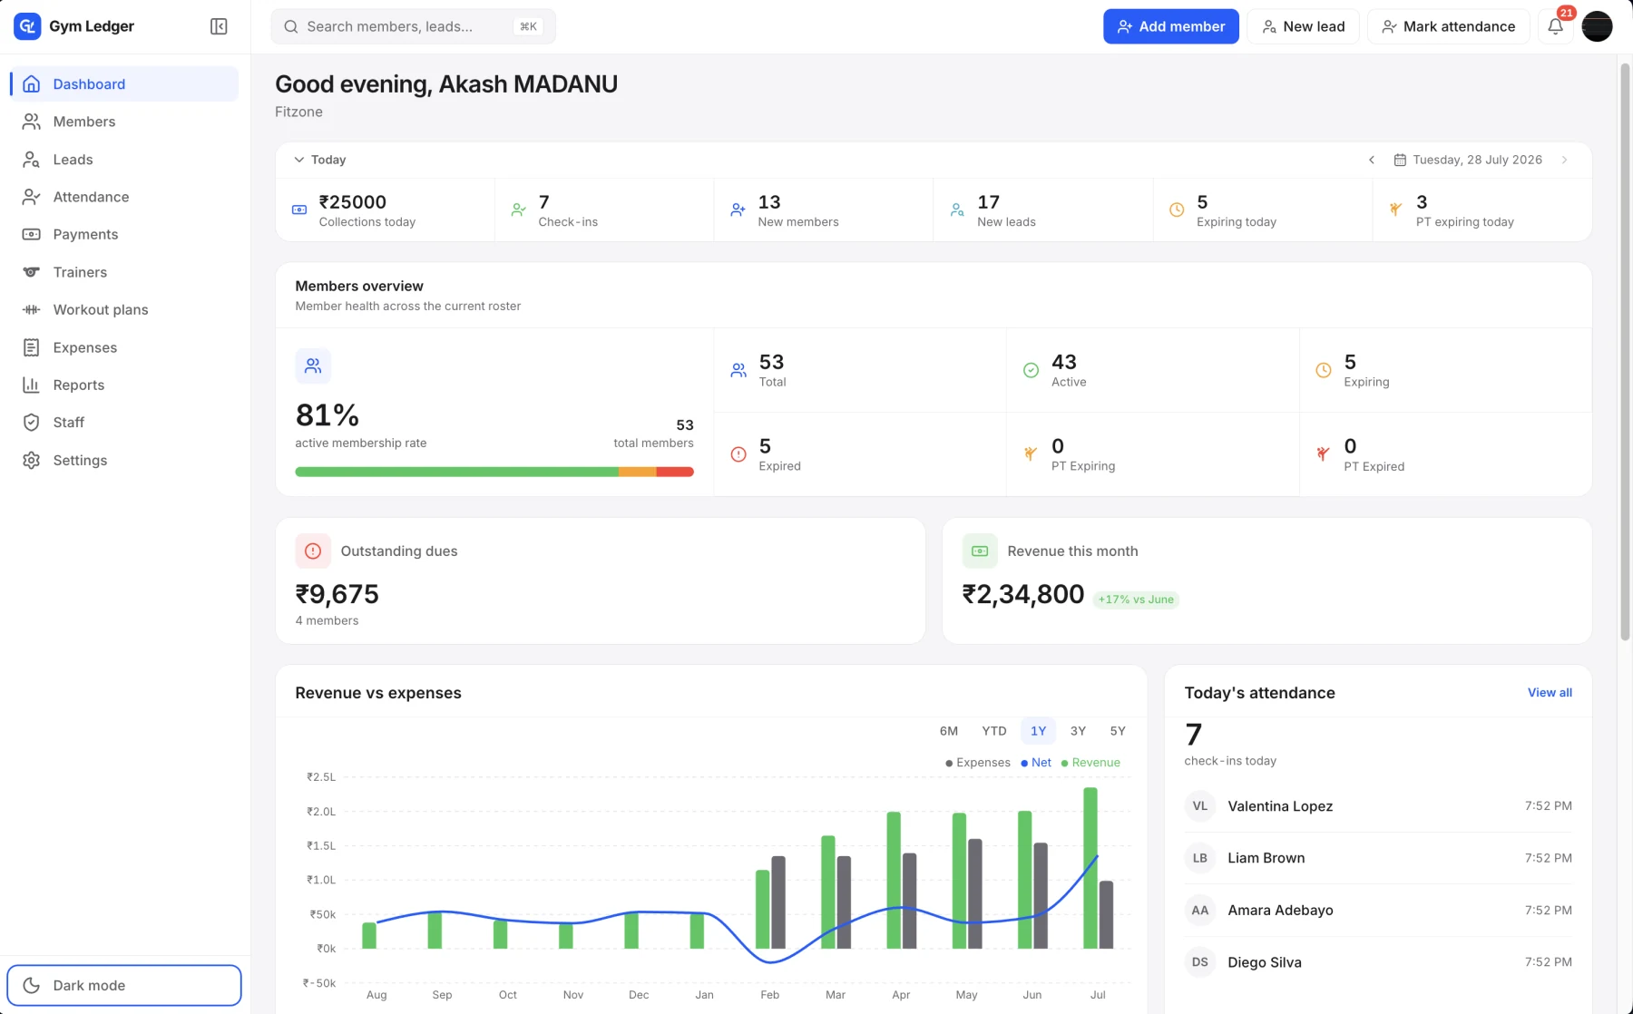The image size is (1633, 1014).
Task: Click the Expired members alert icon
Action: [x=738, y=454]
